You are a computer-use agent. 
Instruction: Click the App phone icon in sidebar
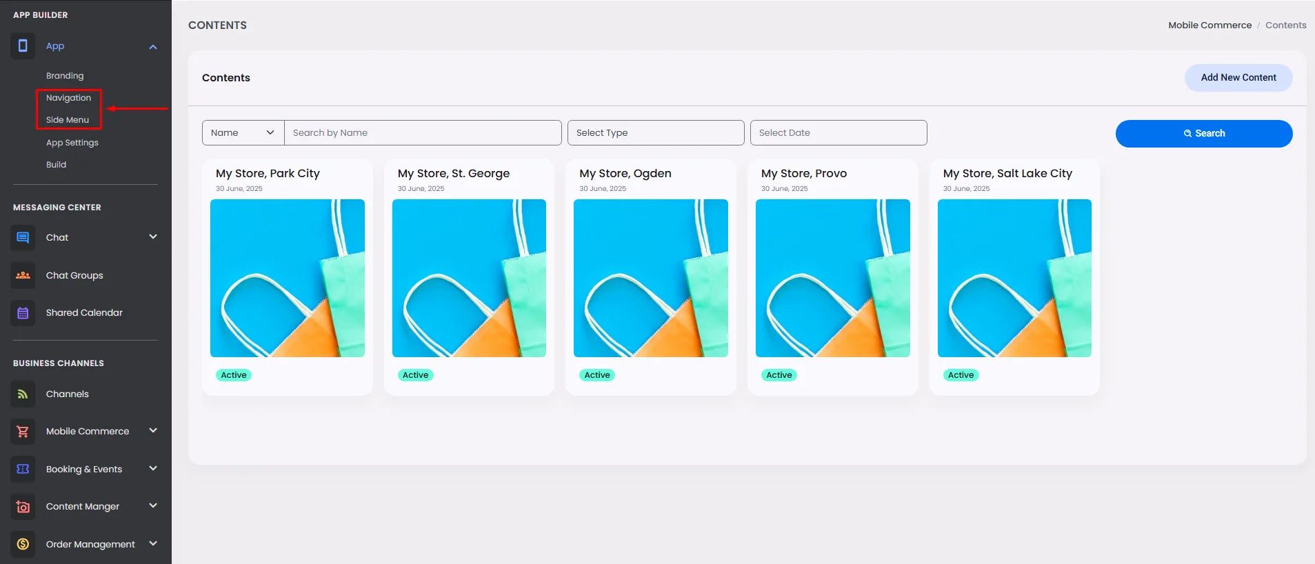click(23, 46)
